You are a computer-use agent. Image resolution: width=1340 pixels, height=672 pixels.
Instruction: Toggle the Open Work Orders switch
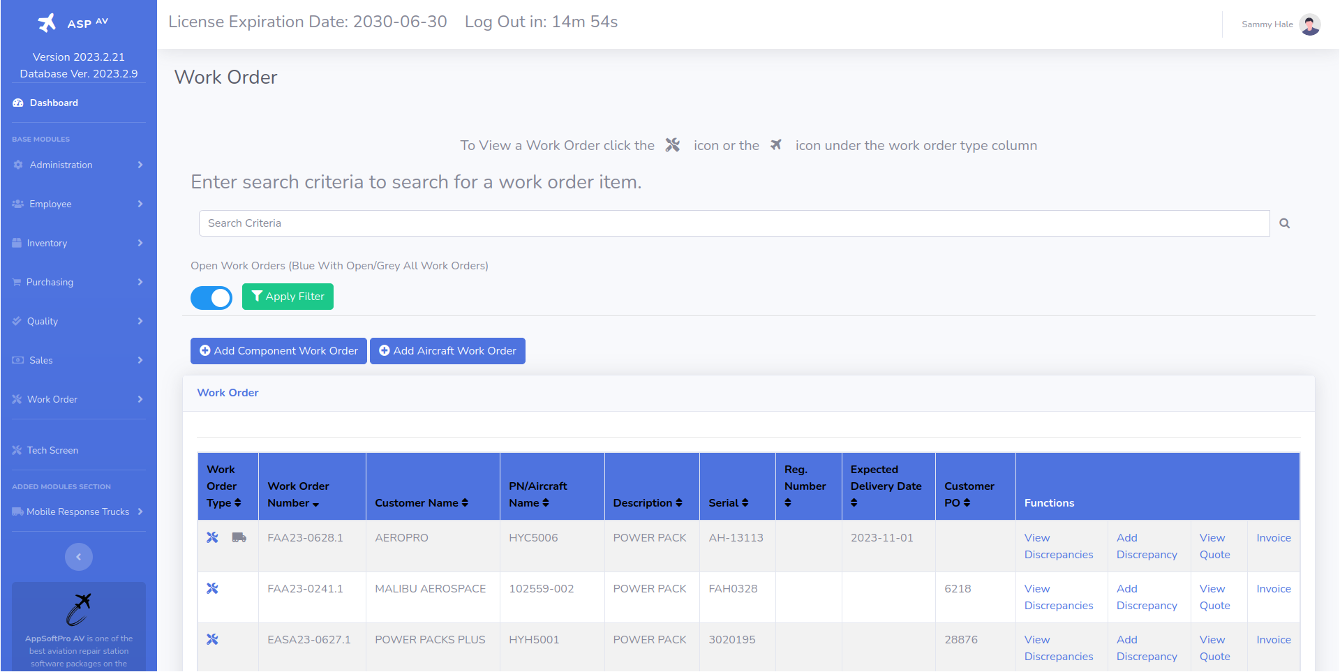(211, 297)
